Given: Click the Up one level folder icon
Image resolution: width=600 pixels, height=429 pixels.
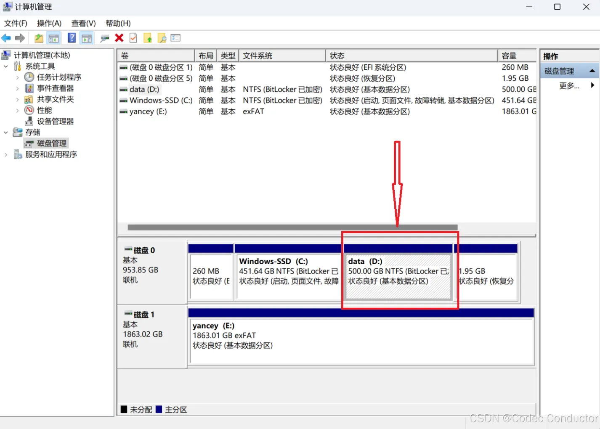Looking at the screenshot, I should click(x=39, y=38).
